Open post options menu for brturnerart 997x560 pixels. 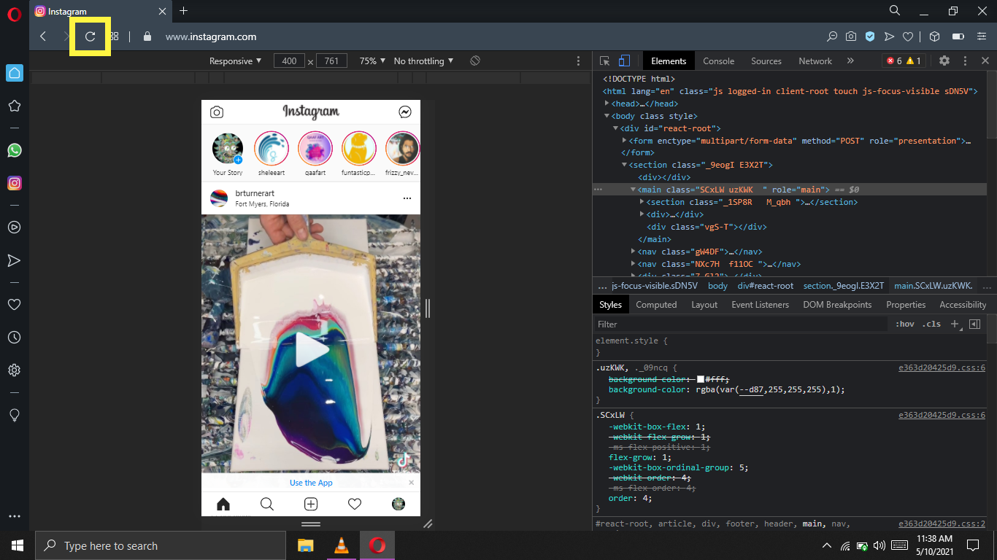pos(407,198)
